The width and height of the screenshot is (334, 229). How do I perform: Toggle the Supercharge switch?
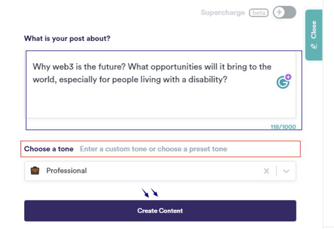coord(285,12)
